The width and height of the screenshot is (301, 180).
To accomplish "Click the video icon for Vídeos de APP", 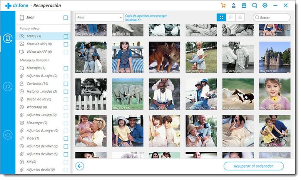I will tap(22, 52).
